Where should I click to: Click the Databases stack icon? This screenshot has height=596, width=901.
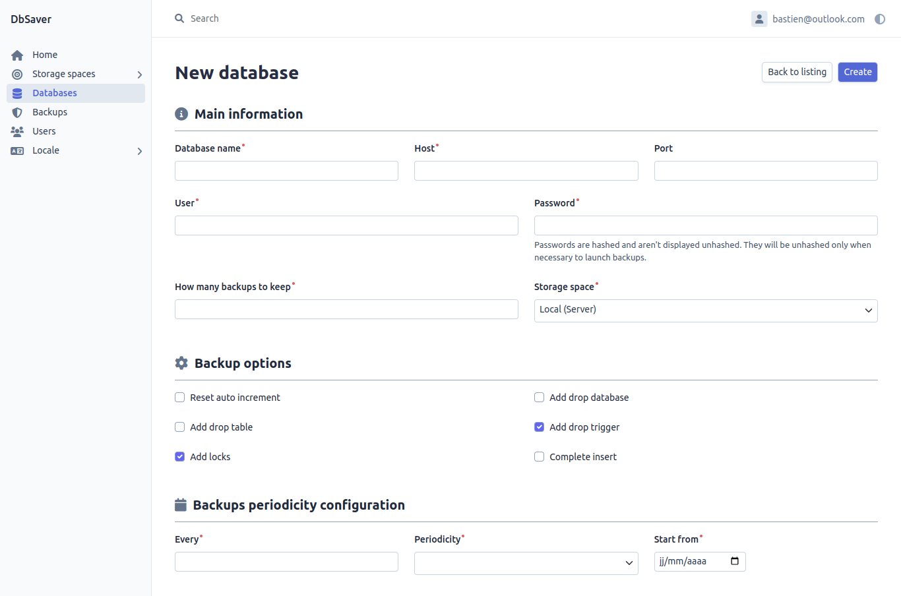click(17, 94)
